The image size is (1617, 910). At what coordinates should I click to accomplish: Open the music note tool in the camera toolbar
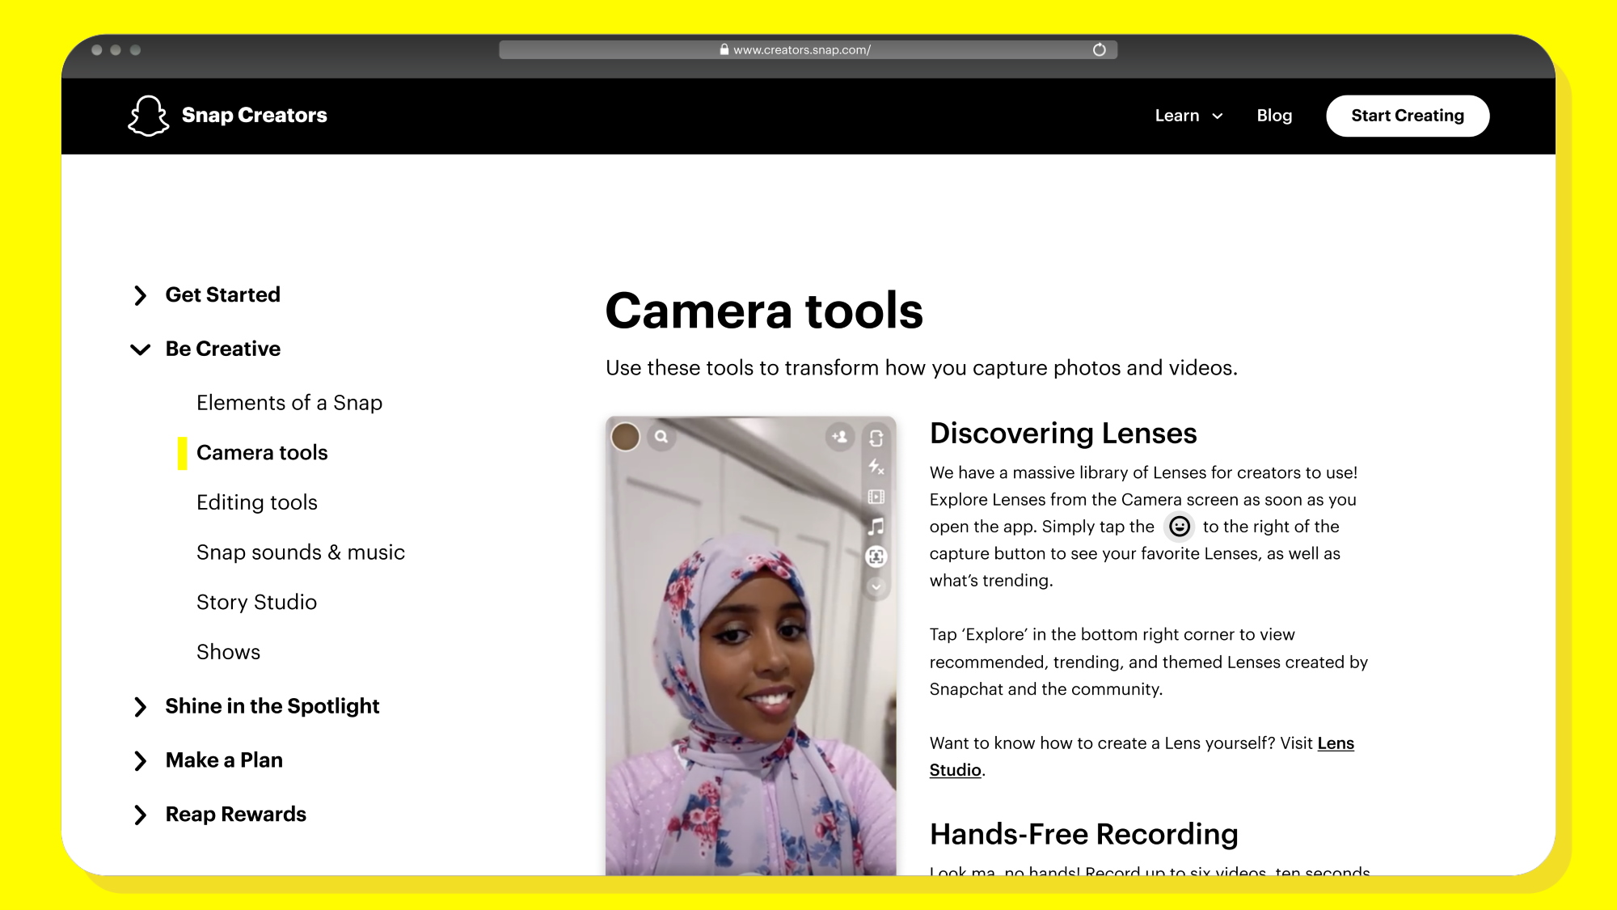coord(876,526)
